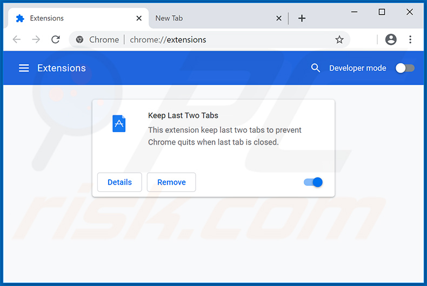Viewport: 427px width, 286px height.
Task: Switch to the New Tab tab
Action: point(218,18)
